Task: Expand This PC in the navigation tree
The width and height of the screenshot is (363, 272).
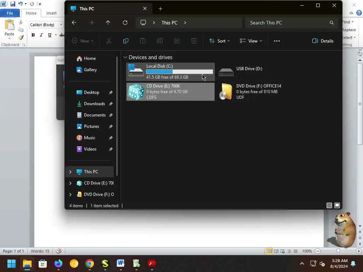Action: pos(71,172)
